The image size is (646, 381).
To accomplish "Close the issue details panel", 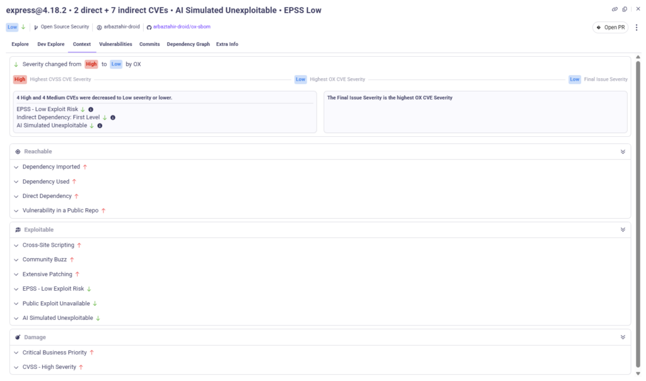I will pos(638,9).
